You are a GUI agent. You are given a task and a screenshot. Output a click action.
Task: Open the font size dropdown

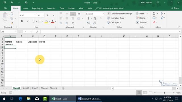coord(44,15)
